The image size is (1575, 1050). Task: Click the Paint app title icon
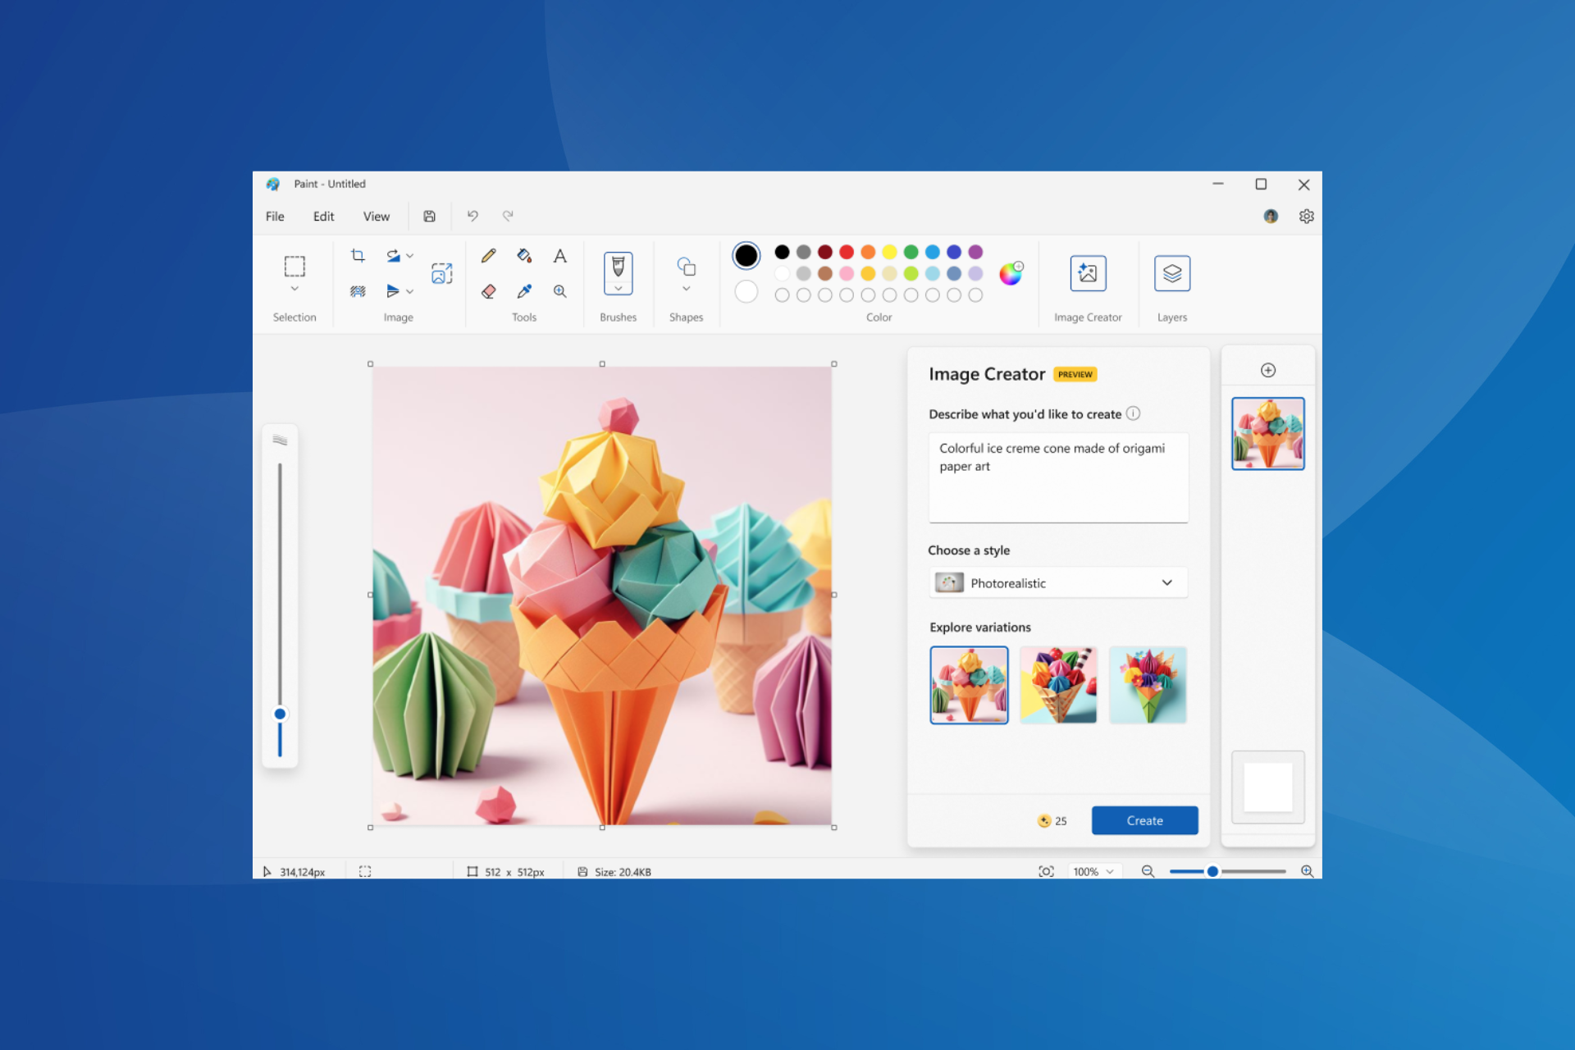tap(273, 185)
